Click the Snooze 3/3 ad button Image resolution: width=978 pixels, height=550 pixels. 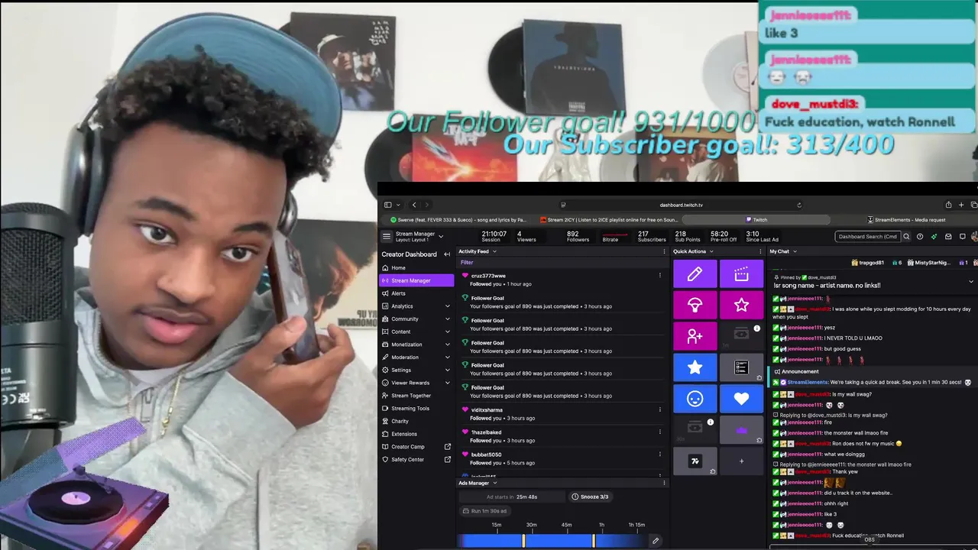click(x=590, y=497)
